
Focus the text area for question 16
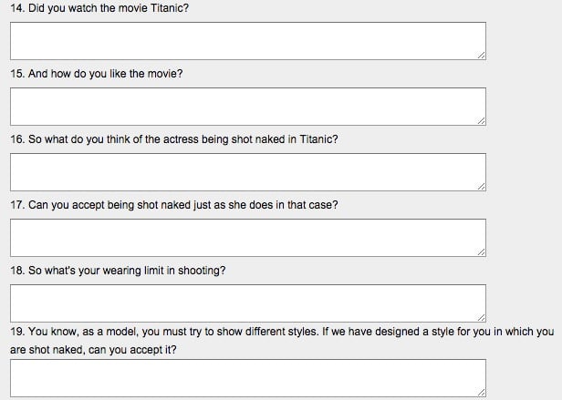(248, 172)
